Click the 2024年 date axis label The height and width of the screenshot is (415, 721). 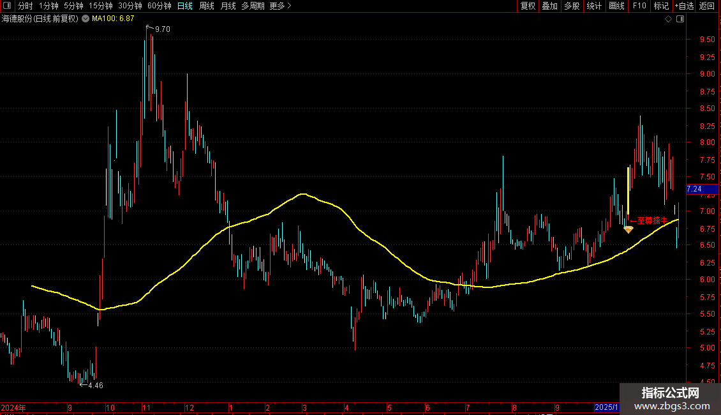pyautogui.click(x=13, y=407)
